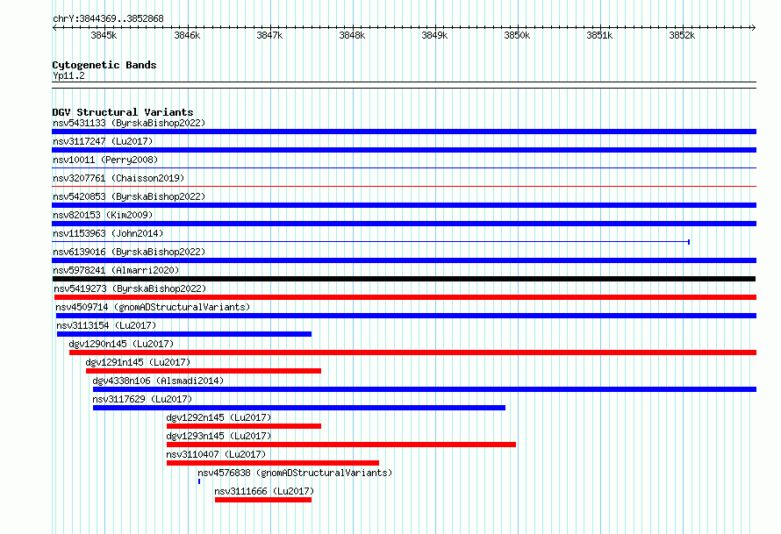Click the end marker of nsv1153963 line
Image resolution: width=781 pixels, height=534 pixels.
pyautogui.click(x=689, y=242)
